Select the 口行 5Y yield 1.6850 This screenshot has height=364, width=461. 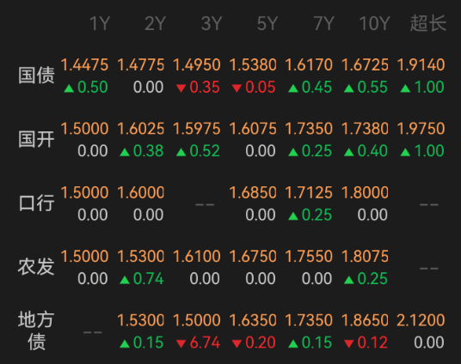[253, 192]
